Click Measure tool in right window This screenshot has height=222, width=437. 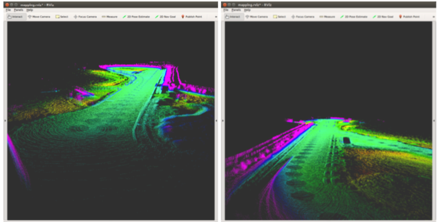point(327,17)
